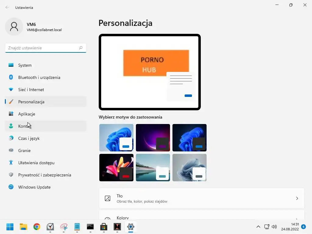Apply the purple glow dark theme
312x234 pixels.
point(153,138)
